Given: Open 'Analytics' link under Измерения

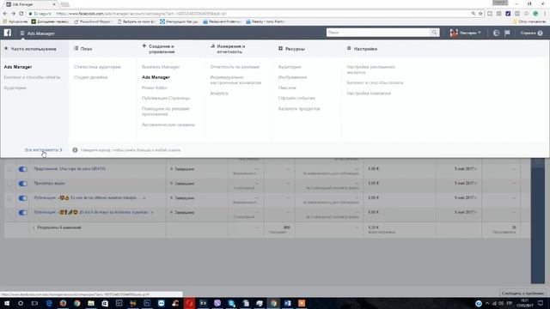Looking at the screenshot, I should (219, 94).
